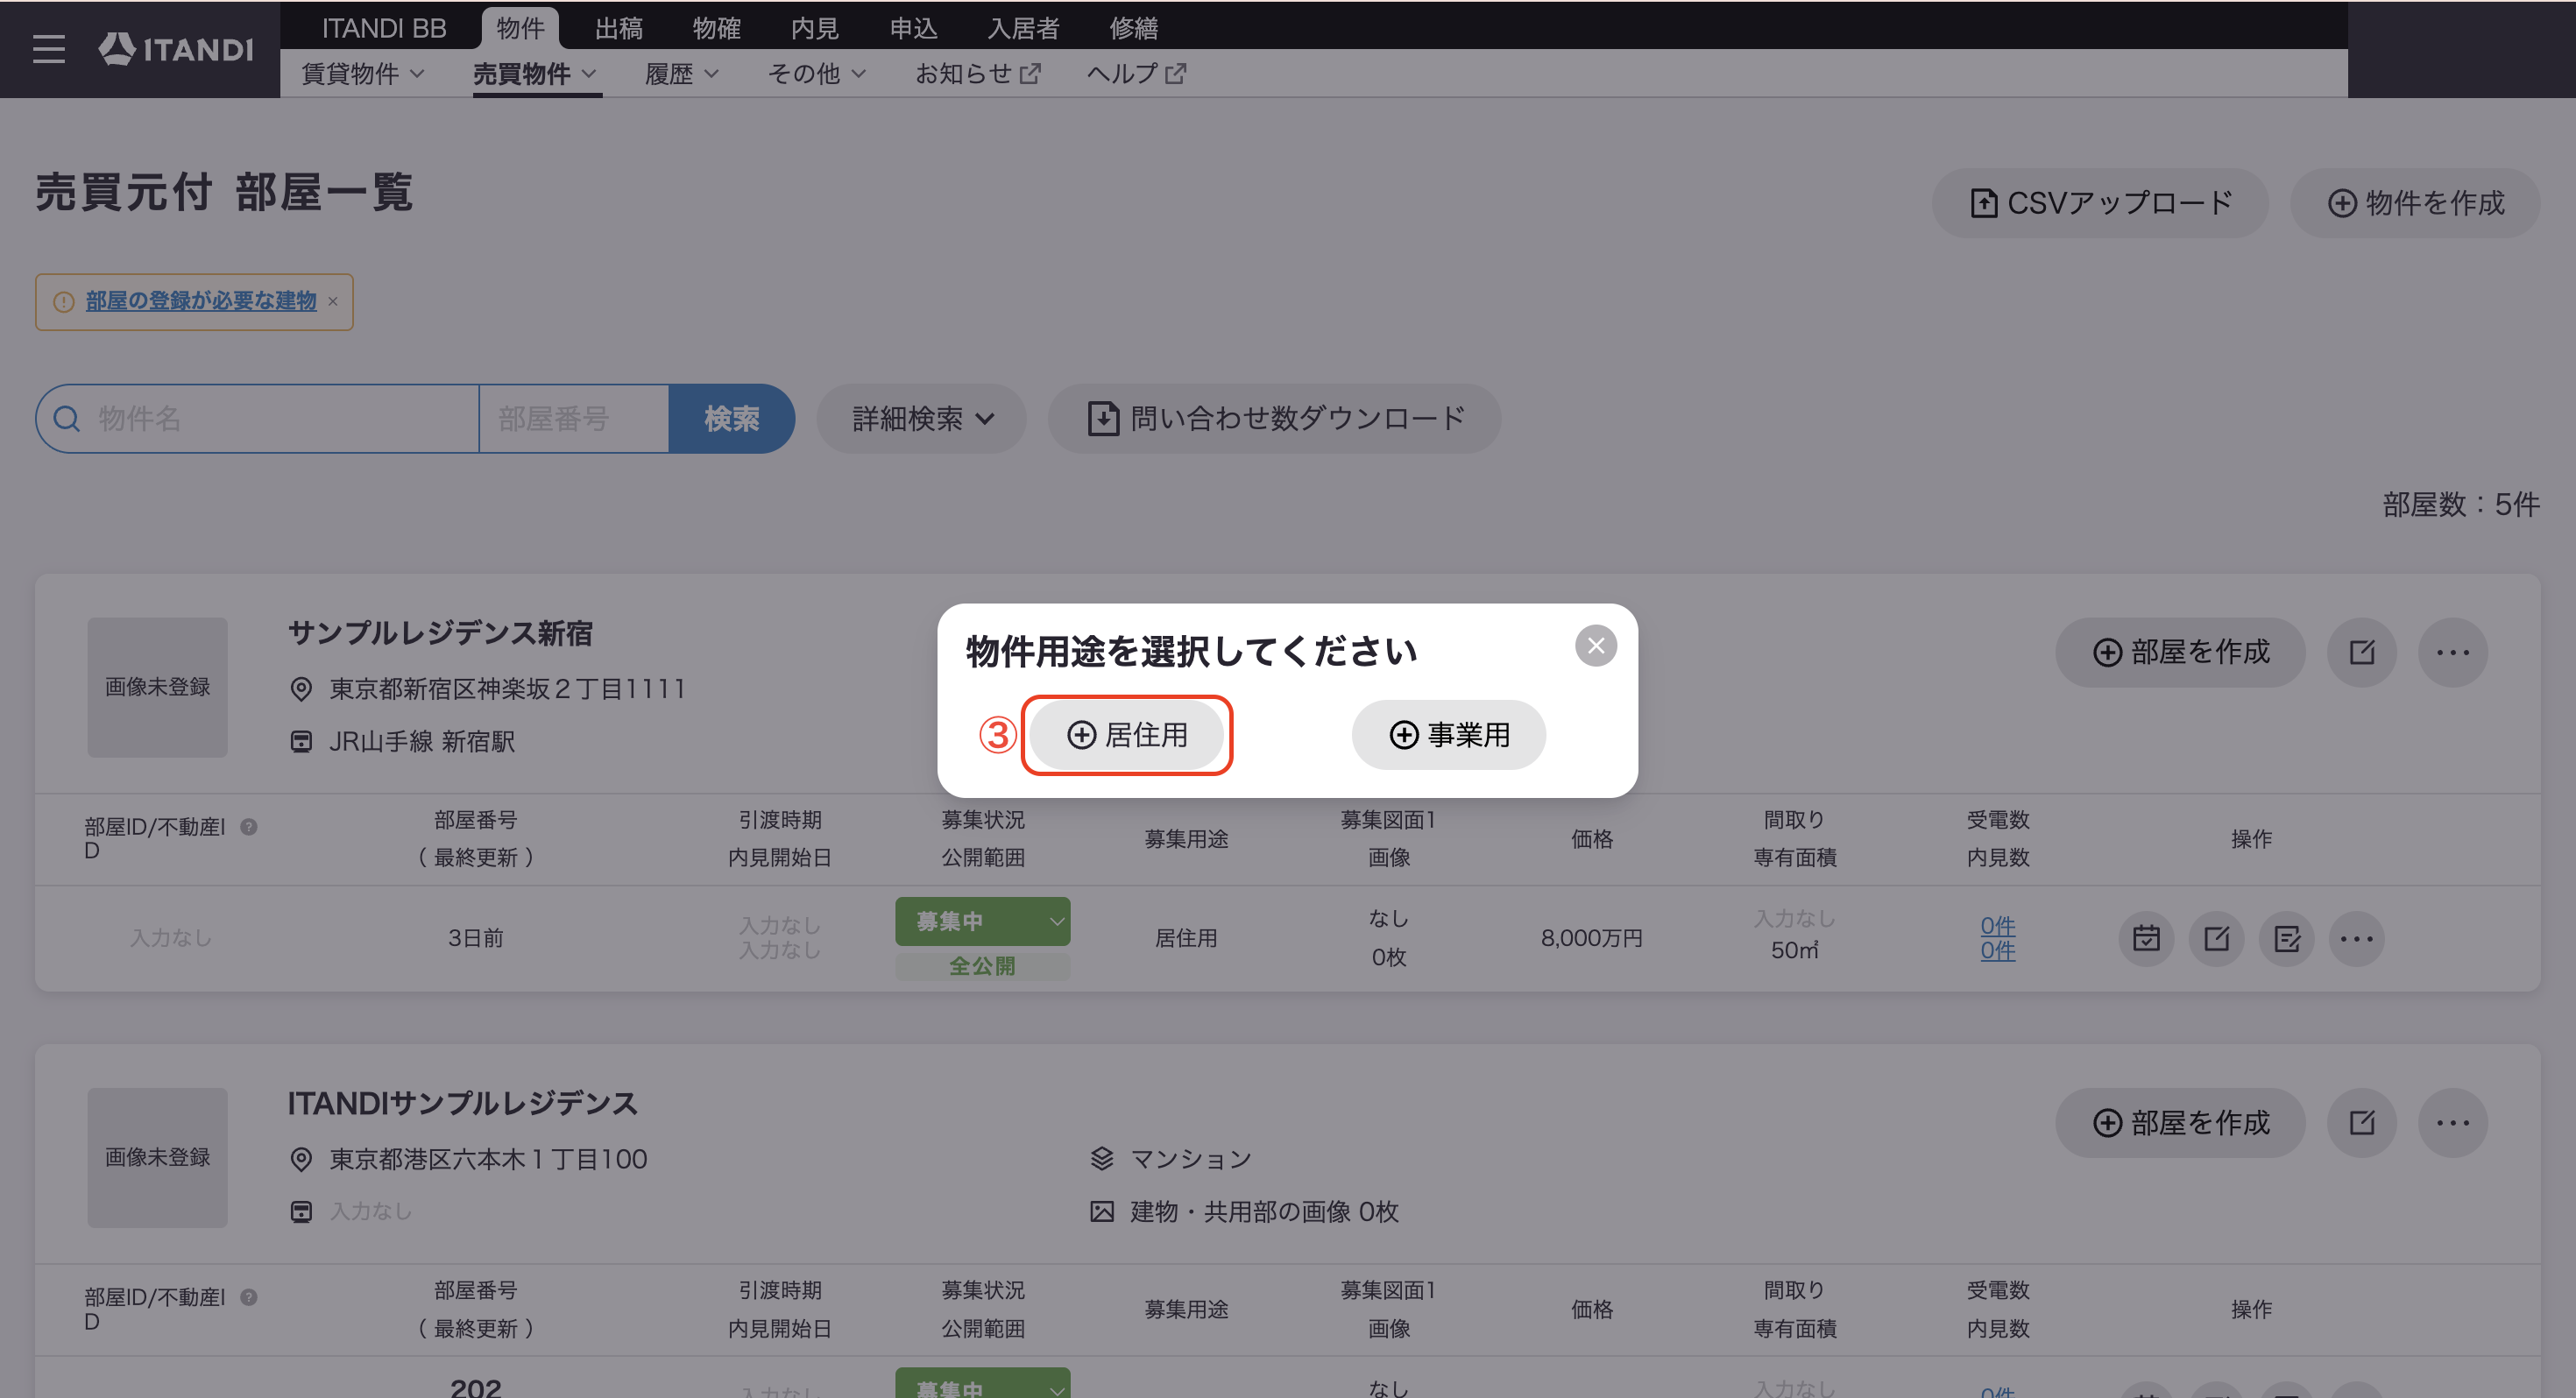The height and width of the screenshot is (1398, 2576).
Task: Switch to the 申込 tab
Action: 913,28
